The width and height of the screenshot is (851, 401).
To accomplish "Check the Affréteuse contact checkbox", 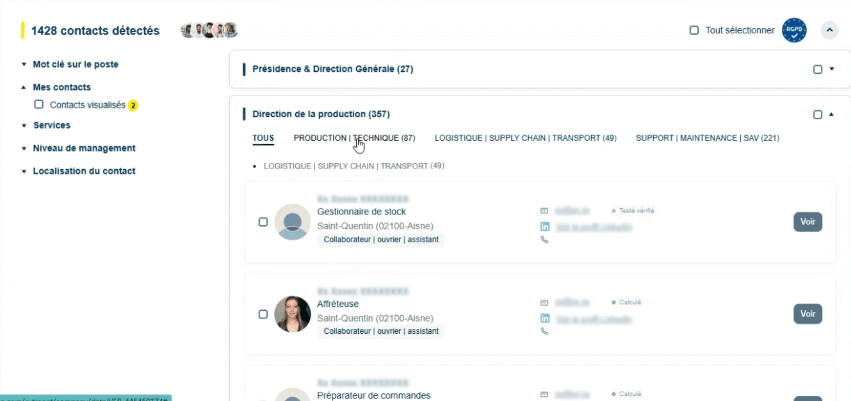I will [x=263, y=315].
